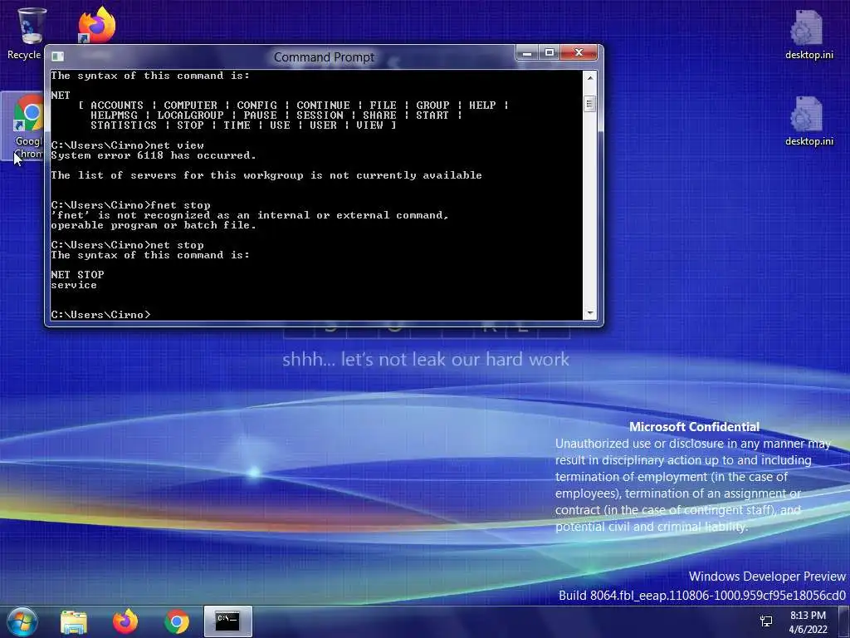Close the Command Prompt window
The image size is (850, 638).
[x=579, y=52]
